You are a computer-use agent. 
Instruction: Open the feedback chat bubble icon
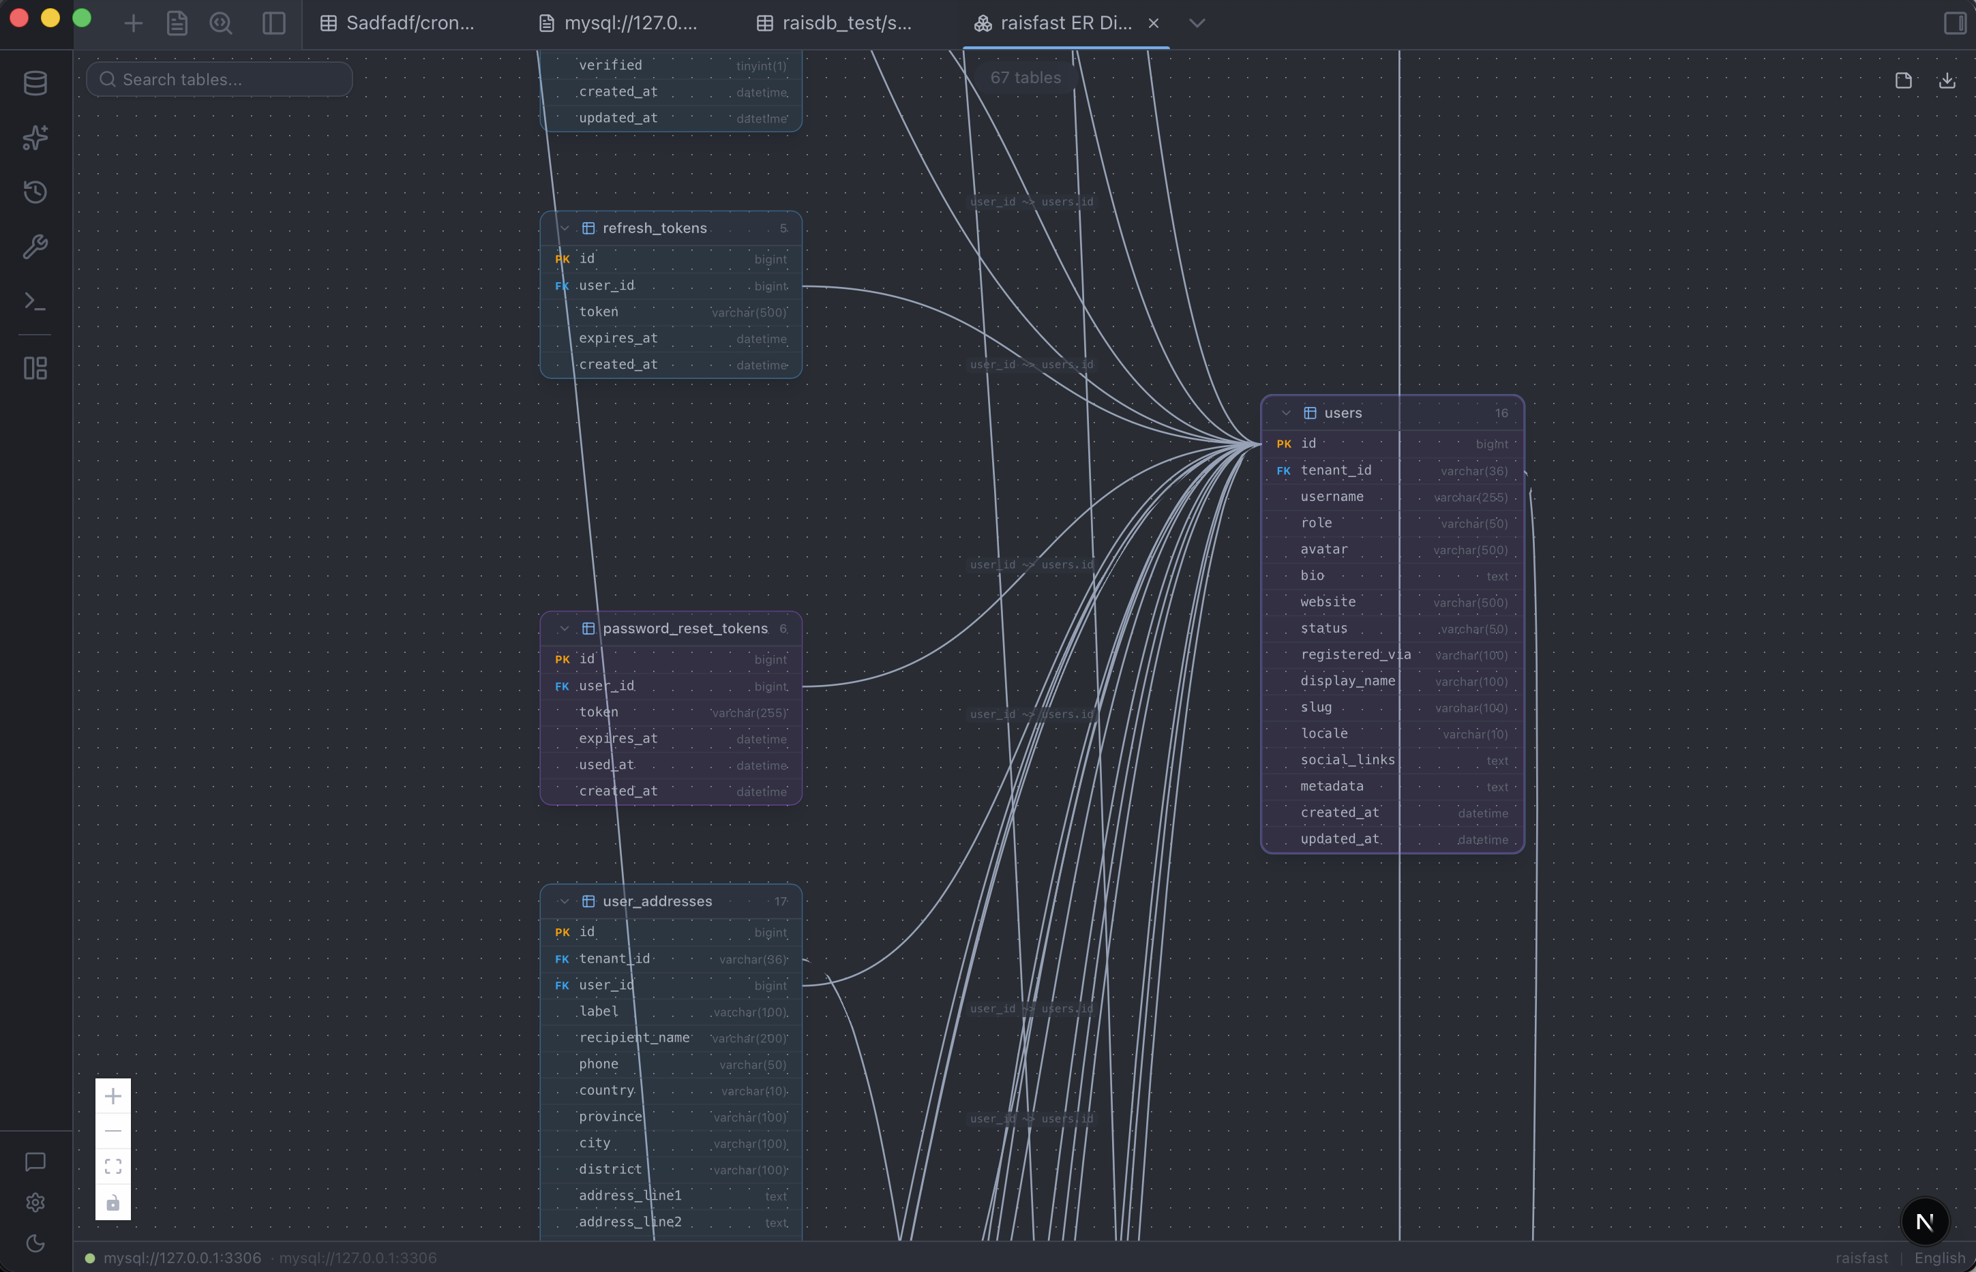[35, 1162]
